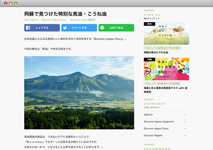
Task: Open 海藻と花と果実の美容液マスク product link
Action: click(165, 88)
